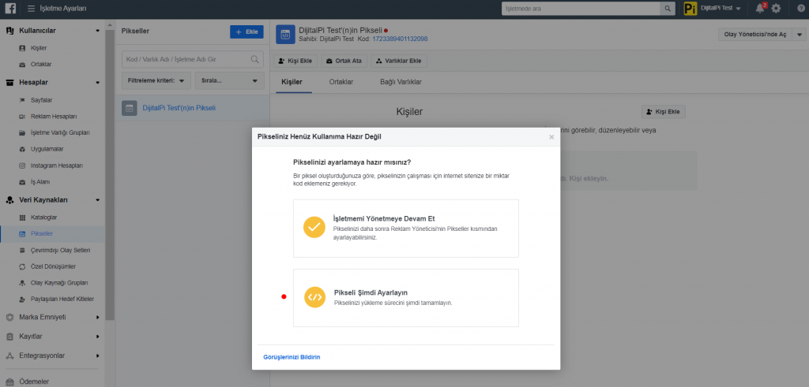Image resolution: width=809 pixels, height=387 pixels.
Task: Open the hamburger menu beside İşletme Ayarları
Action: pyautogui.click(x=31, y=9)
